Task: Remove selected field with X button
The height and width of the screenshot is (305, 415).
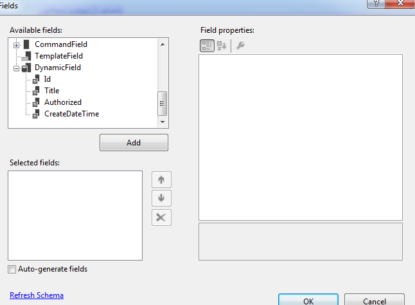Action: click(x=161, y=217)
